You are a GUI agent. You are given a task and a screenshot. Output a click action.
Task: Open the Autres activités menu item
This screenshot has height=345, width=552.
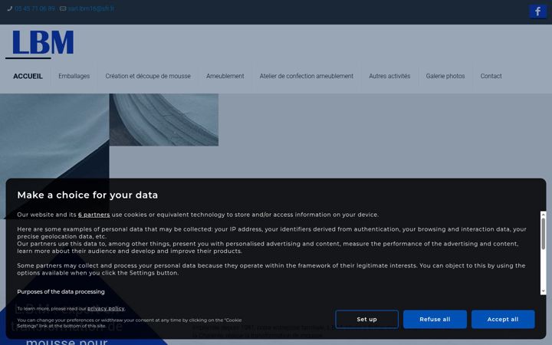389,76
